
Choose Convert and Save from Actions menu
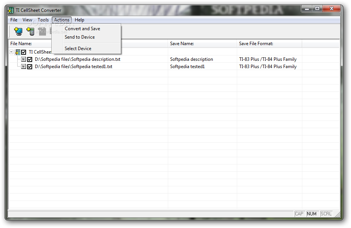(82, 29)
